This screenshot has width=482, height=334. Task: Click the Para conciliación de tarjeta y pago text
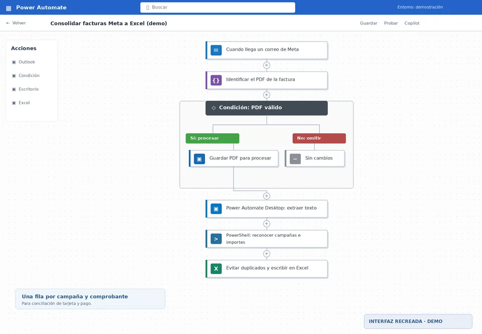click(x=57, y=303)
